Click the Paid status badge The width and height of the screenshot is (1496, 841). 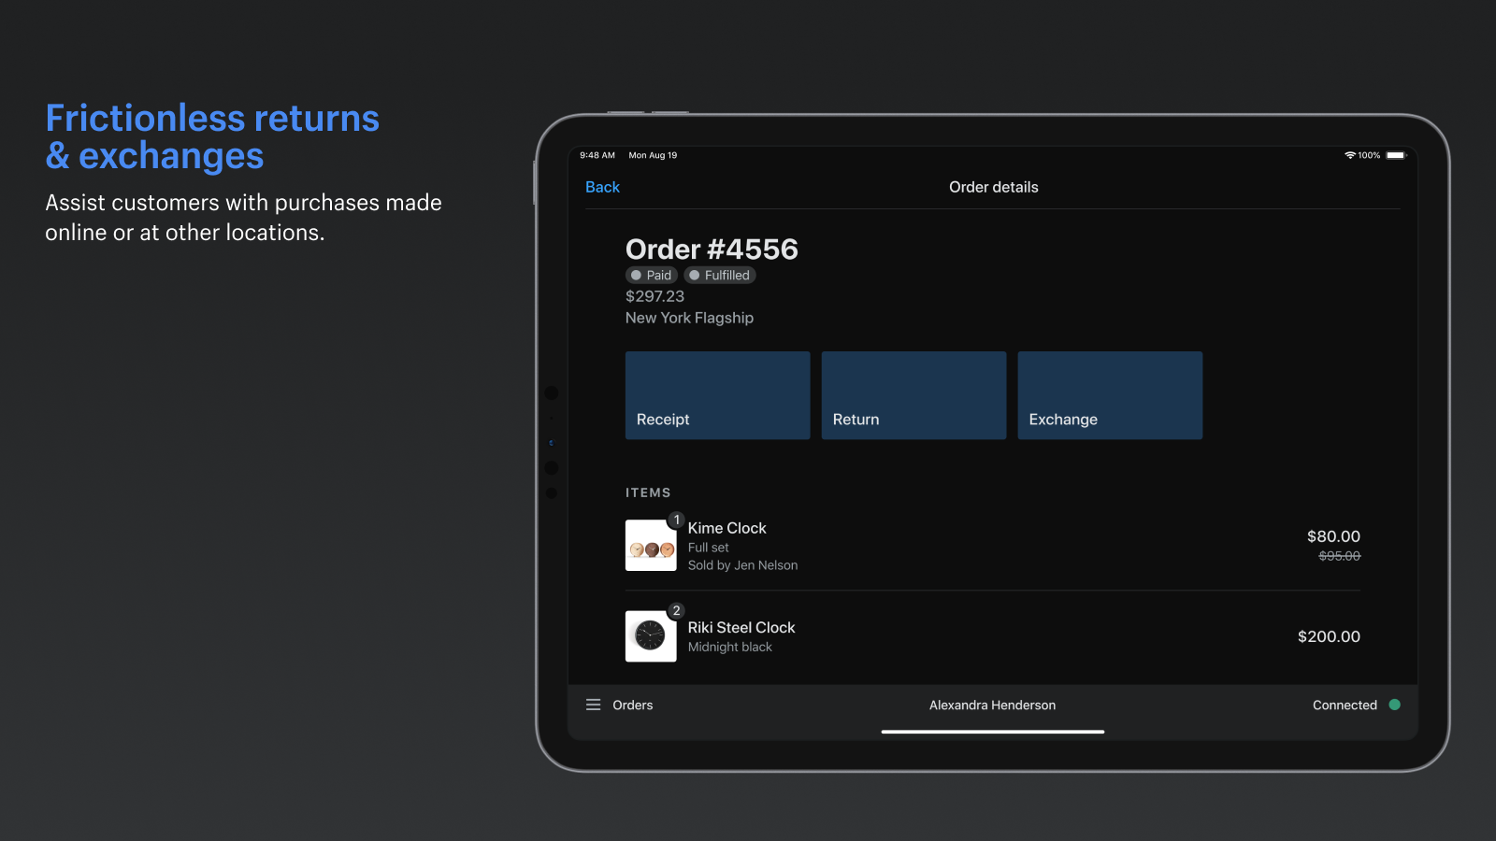pos(652,275)
